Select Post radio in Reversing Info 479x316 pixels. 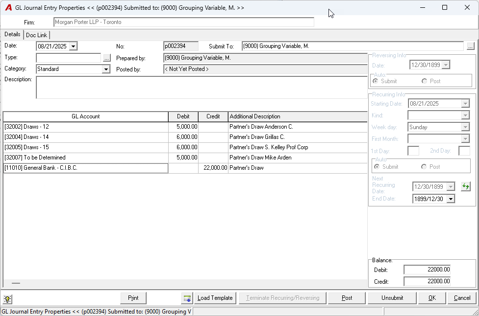point(424,81)
